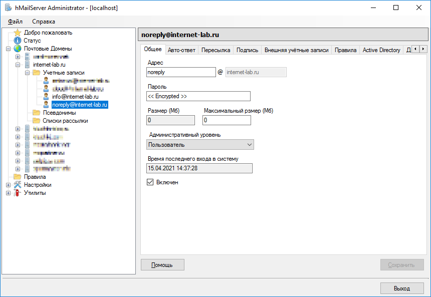Viewport: 431px width, 297px height.
Task: Select Статус in the tree
Action: 32,41
